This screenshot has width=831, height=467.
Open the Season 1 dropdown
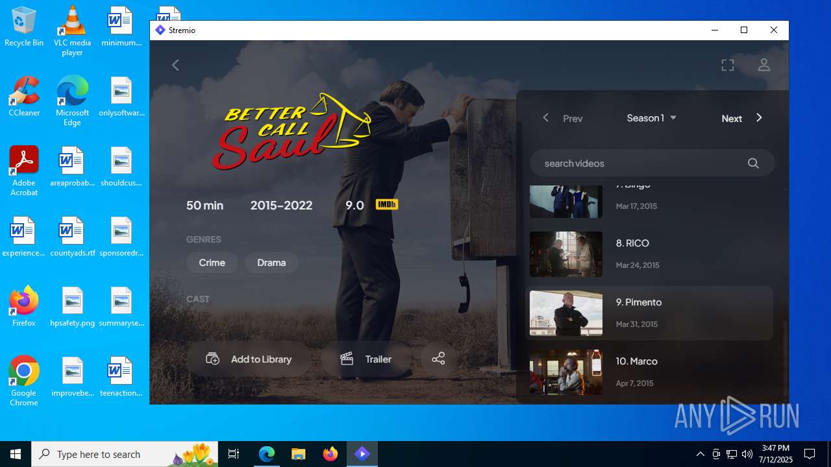[652, 118]
